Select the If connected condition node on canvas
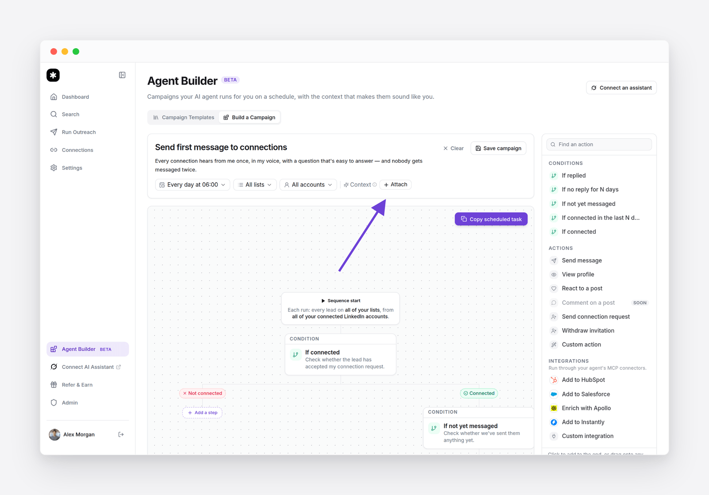709x495 pixels. (340, 354)
